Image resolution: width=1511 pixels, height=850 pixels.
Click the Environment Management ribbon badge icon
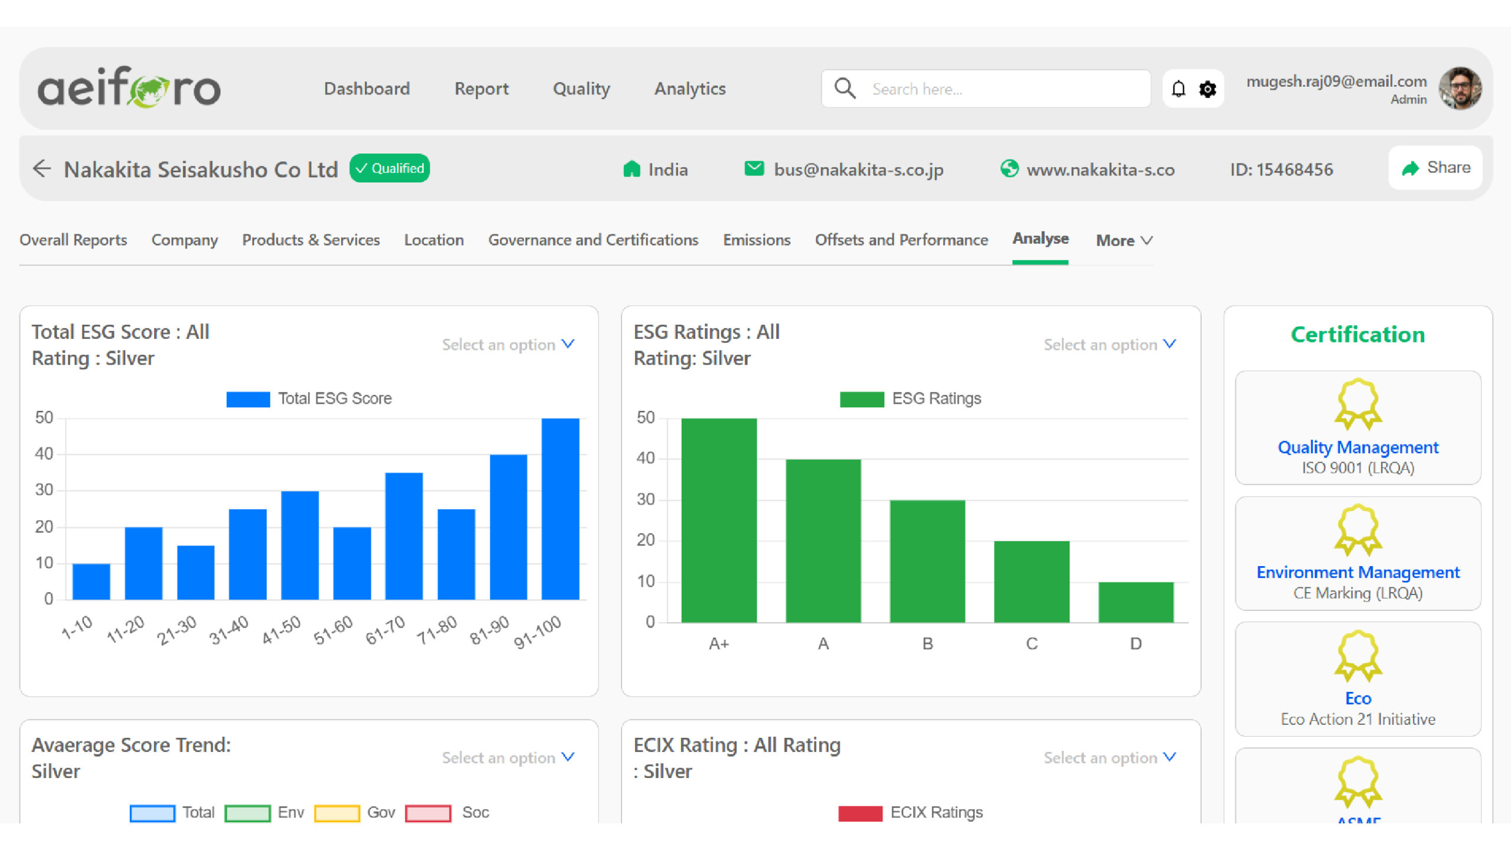click(x=1358, y=530)
